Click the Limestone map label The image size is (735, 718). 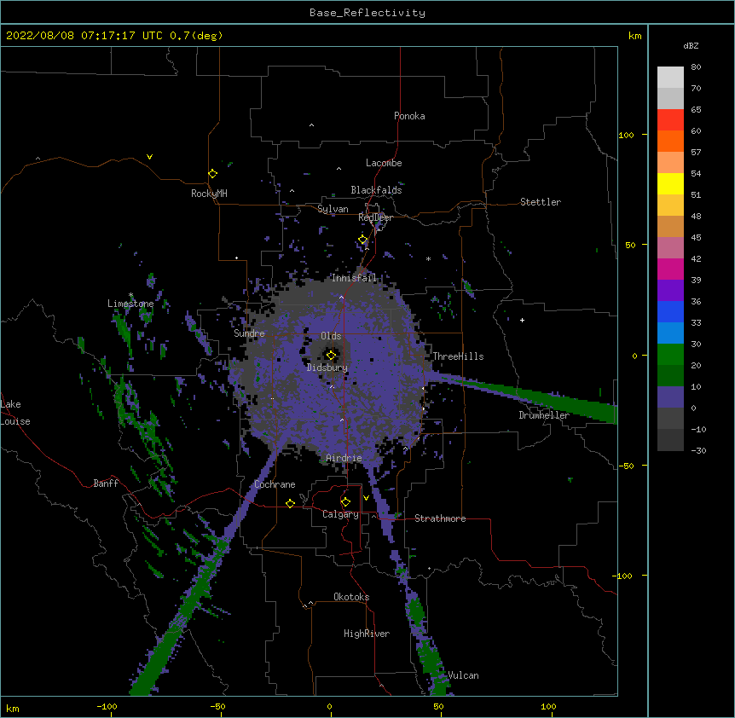click(x=130, y=304)
